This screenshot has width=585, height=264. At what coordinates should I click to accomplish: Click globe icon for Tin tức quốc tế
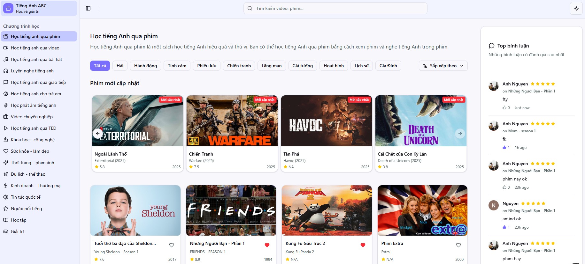point(6,197)
